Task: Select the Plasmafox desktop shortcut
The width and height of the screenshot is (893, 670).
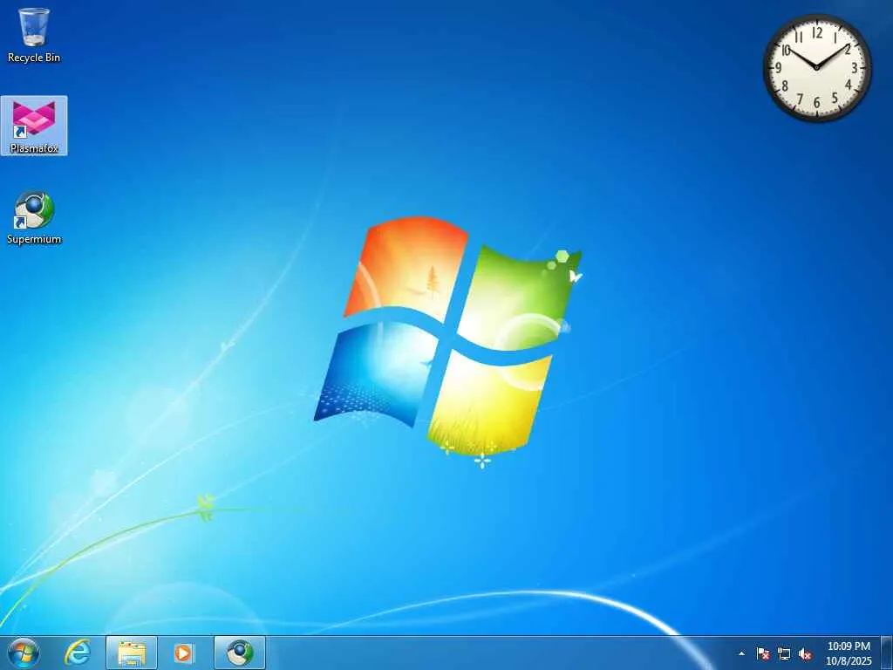Action: (x=34, y=126)
